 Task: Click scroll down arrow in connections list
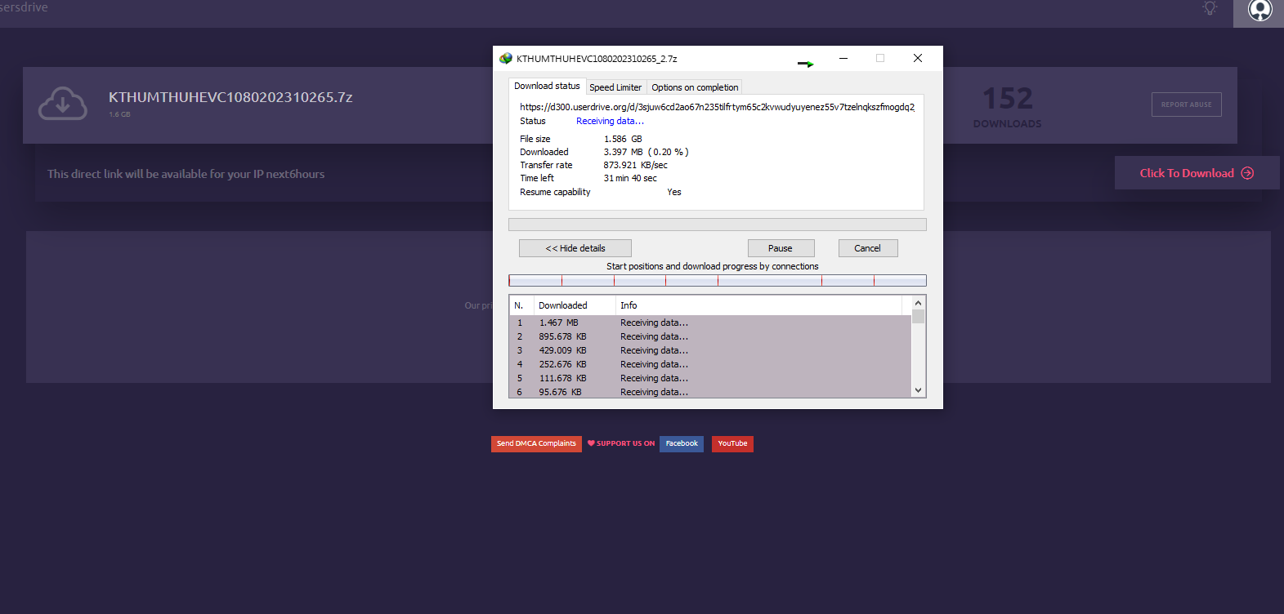(918, 390)
